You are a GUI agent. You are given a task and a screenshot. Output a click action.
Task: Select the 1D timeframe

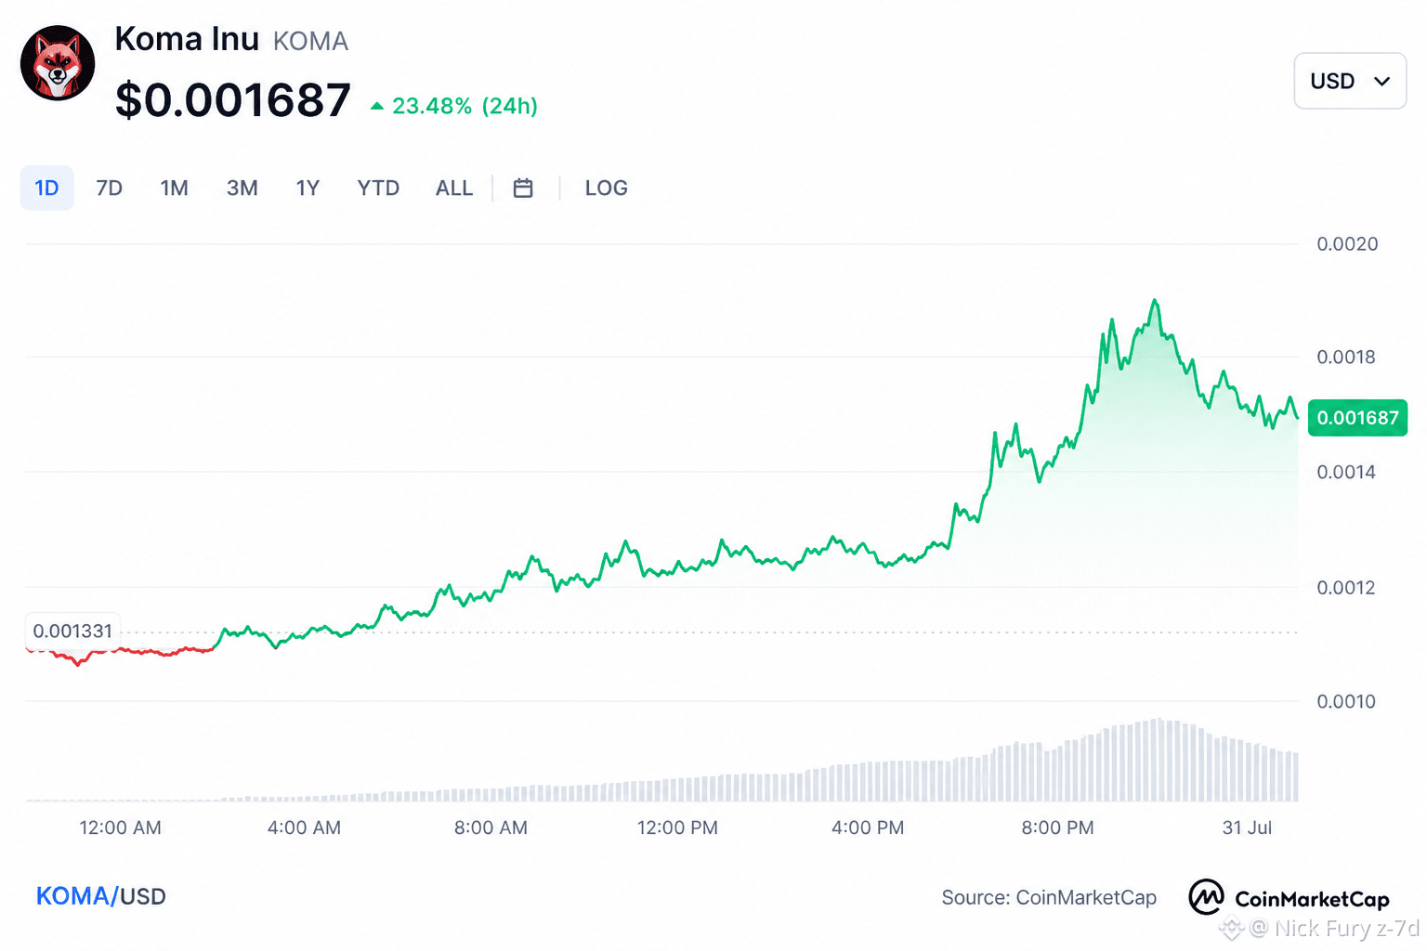click(x=46, y=188)
